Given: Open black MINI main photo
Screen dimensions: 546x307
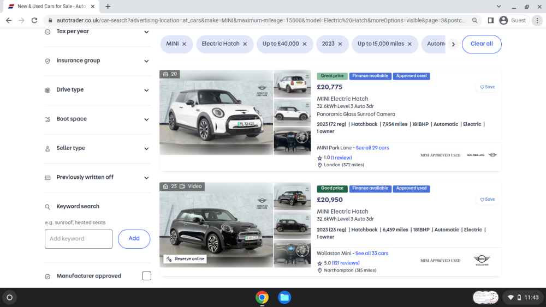Looking at the screenshot, I should point(216,225).
